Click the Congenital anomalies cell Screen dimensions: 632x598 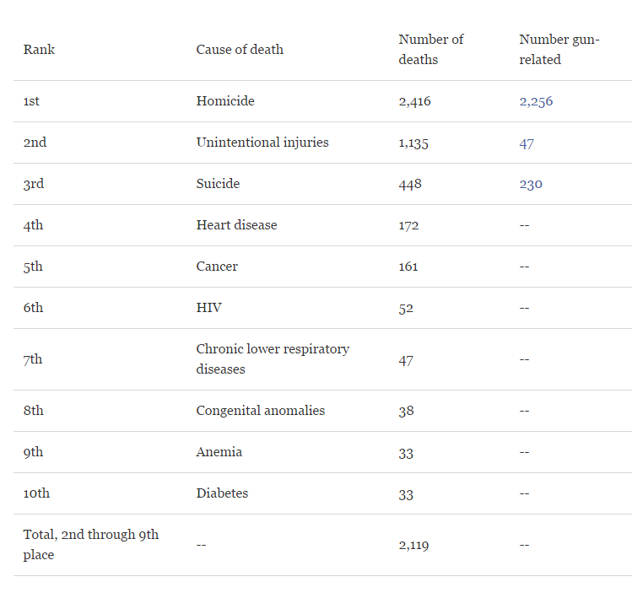[x=260, y=411]
